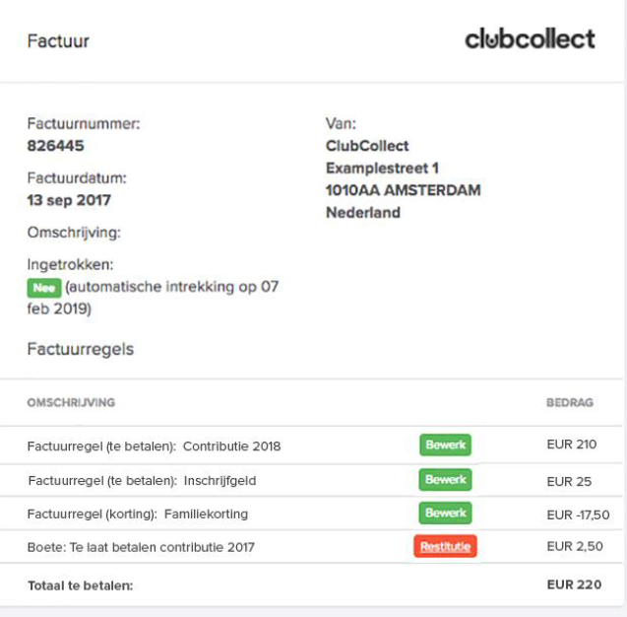
Task: Select the invoice number 826445
Action: pos(55,146)
